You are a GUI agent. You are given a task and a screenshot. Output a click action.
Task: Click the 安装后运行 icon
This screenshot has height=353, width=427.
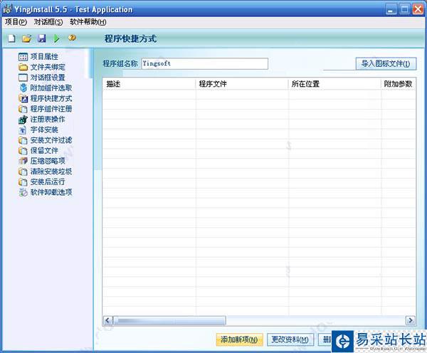coord(23,182)
